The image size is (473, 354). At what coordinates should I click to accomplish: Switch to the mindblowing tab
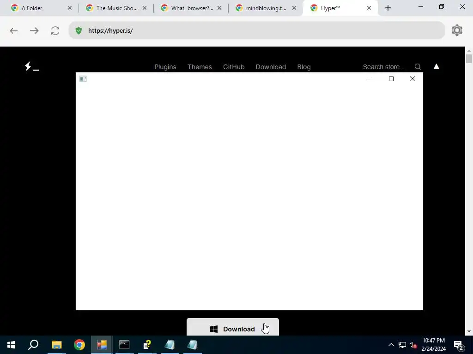click(x=267, y=8)
